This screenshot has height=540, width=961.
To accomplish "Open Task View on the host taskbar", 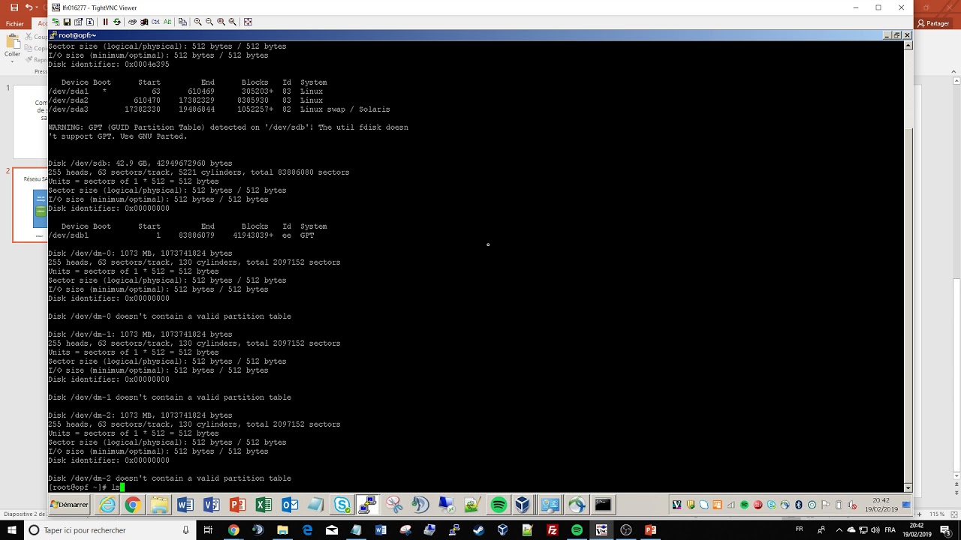I will [208, 530].
